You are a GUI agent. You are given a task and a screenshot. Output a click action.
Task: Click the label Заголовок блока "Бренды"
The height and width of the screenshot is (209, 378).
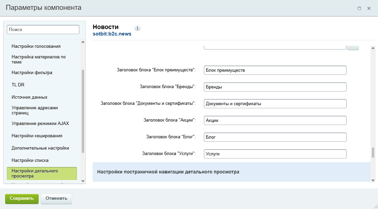coord(168,87)
